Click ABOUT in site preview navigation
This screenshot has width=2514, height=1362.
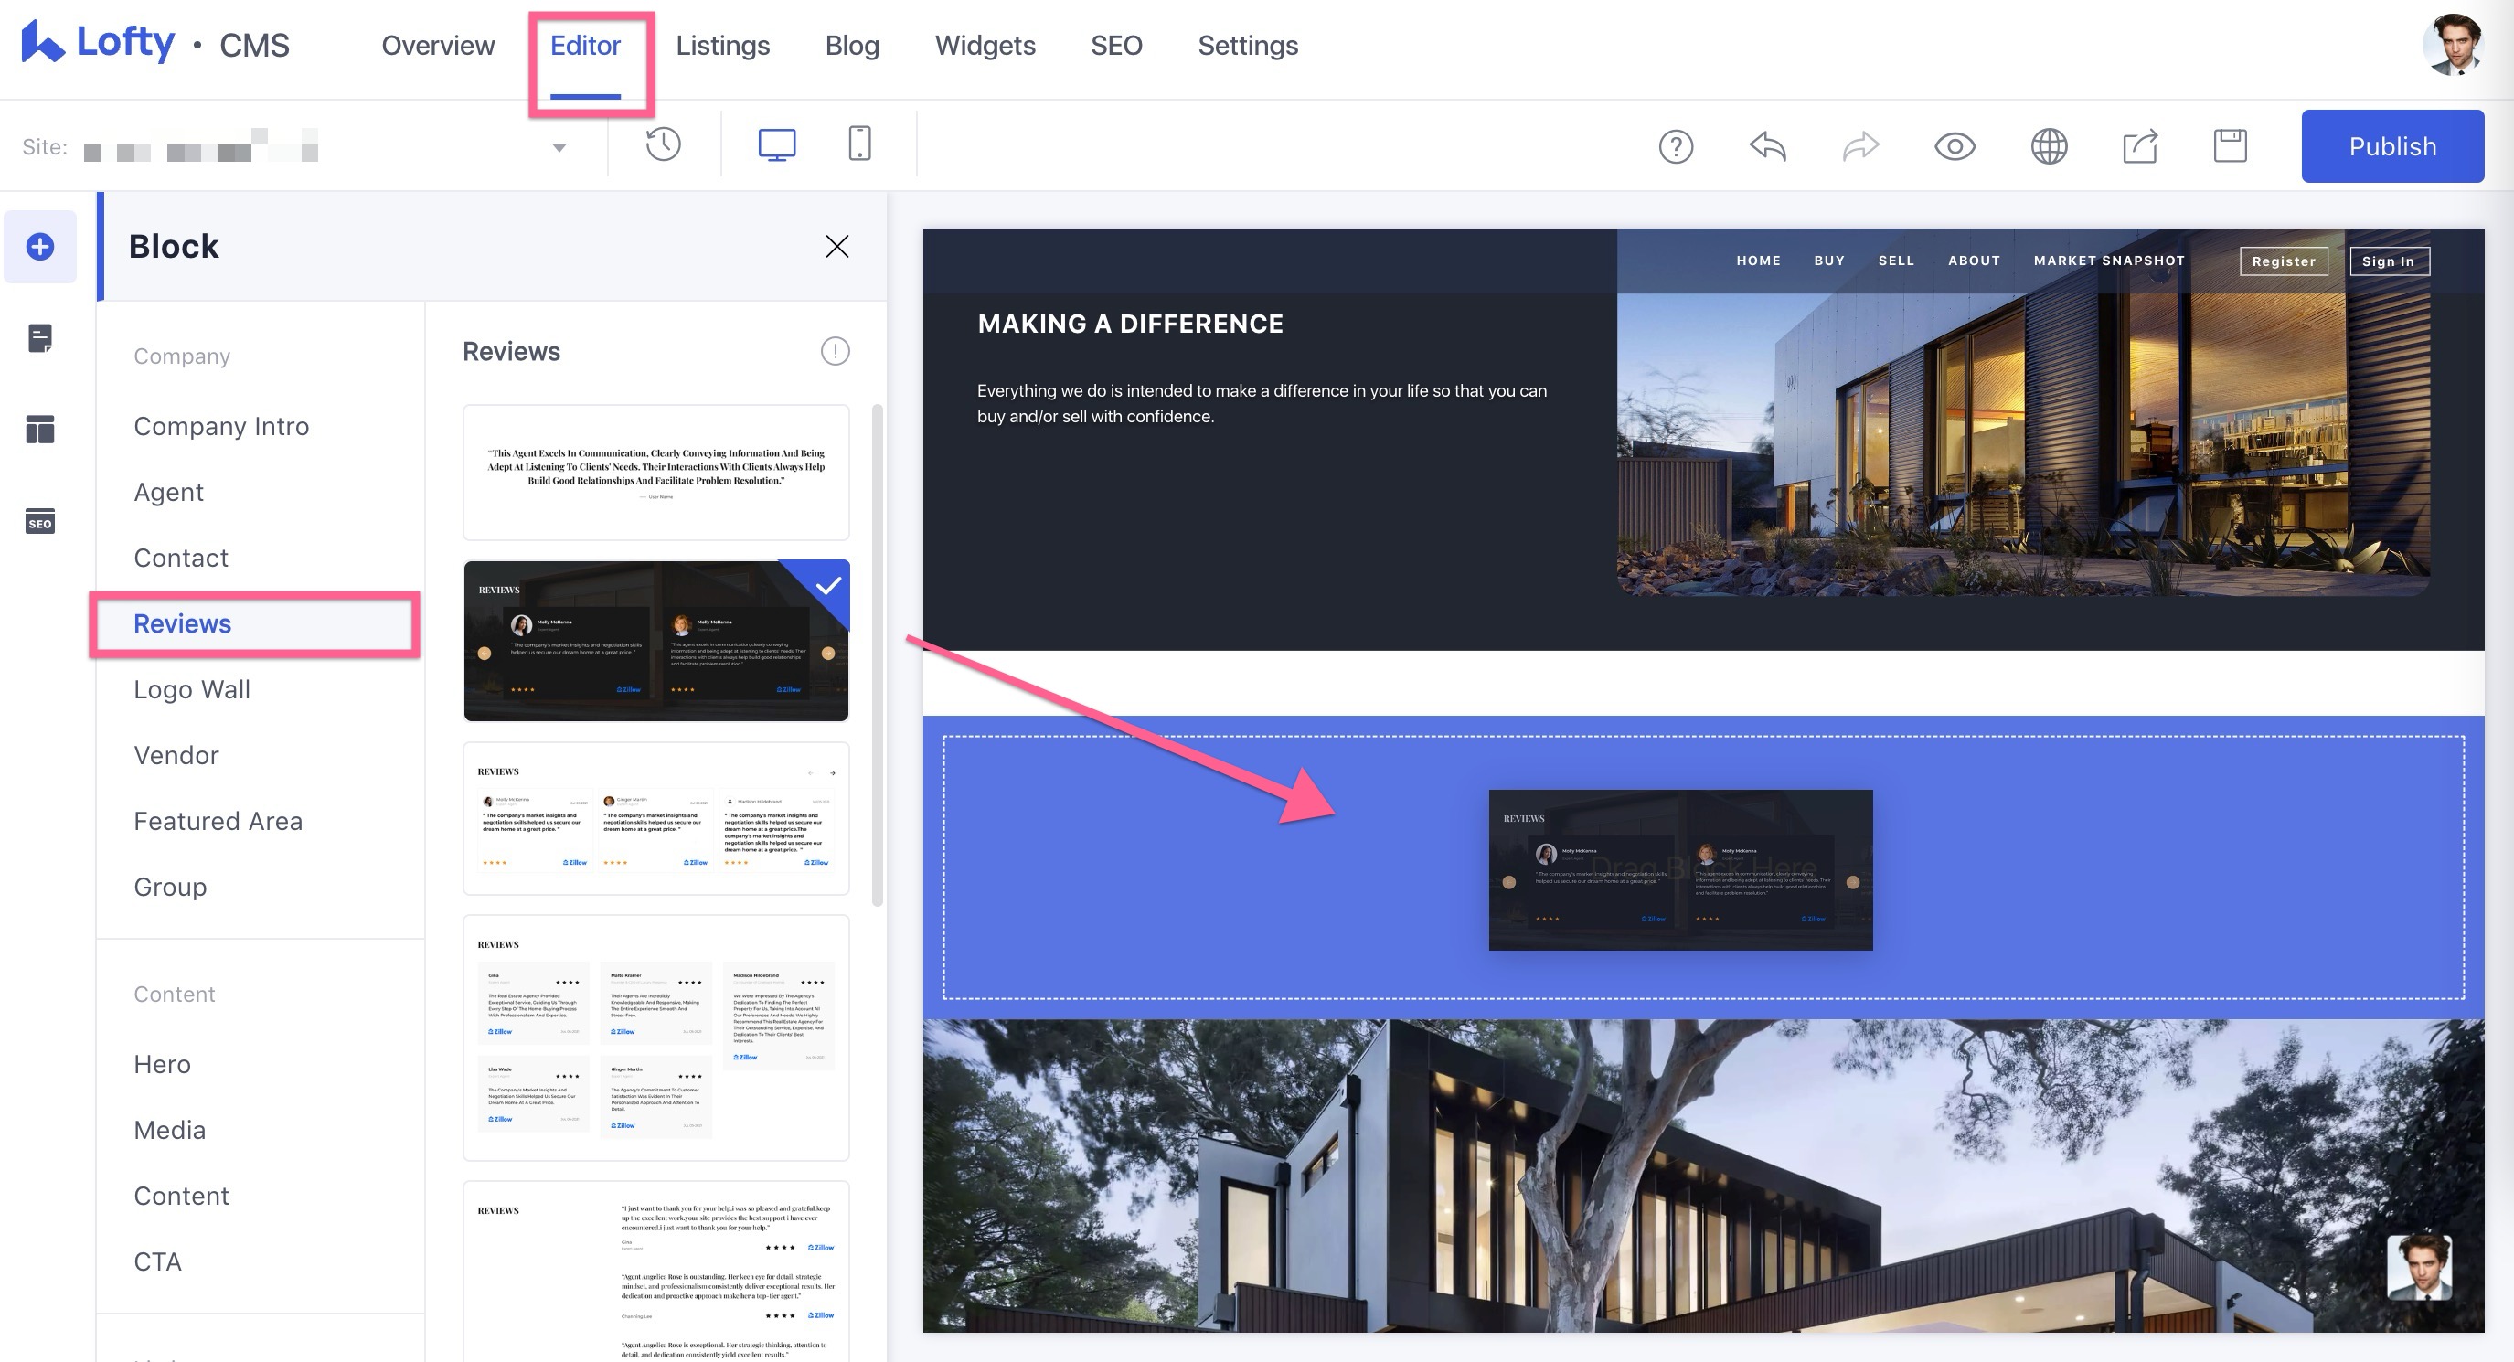(1974, 261)
